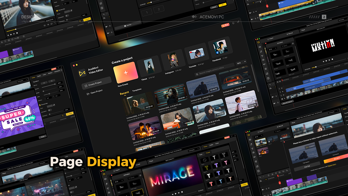Open the 16:9 aspect ratio dropdown

pyautogui.click(x=241, y=62)
